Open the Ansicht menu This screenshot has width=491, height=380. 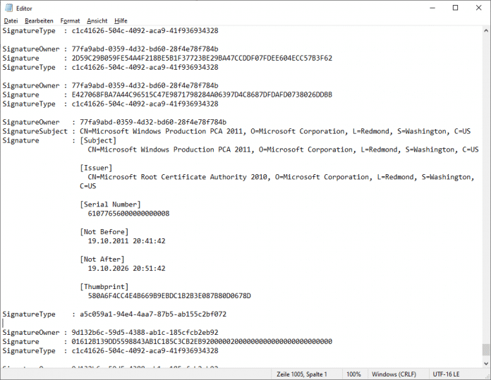click(x=97, y=20)
